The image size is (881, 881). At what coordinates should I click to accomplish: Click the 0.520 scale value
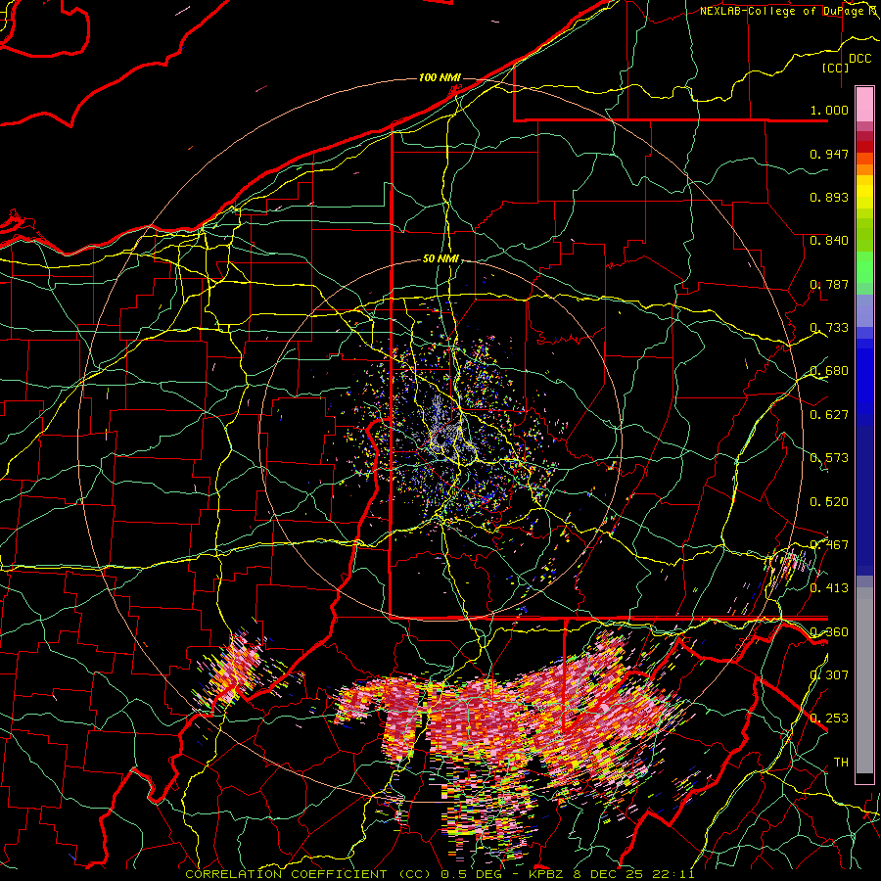pyautogui.click(x=829, y=501)
